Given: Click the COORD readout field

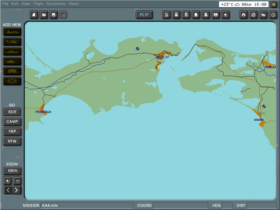Looking at the screenshot, I should coord(180,205).
